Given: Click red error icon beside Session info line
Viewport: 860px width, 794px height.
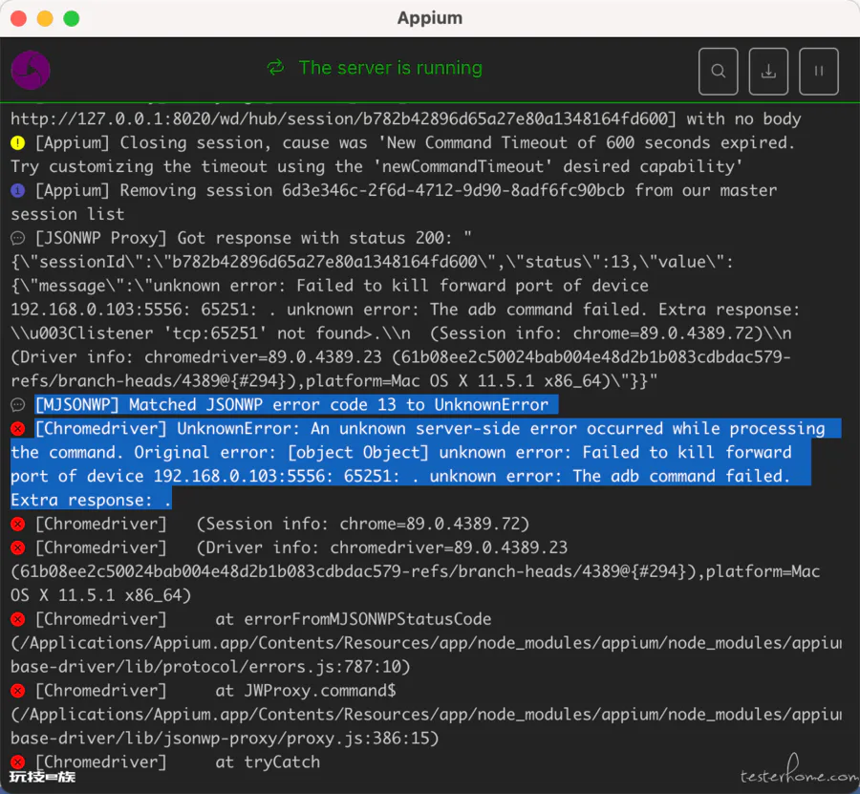Looking at the screenshot, I should (x=17, y=525).
